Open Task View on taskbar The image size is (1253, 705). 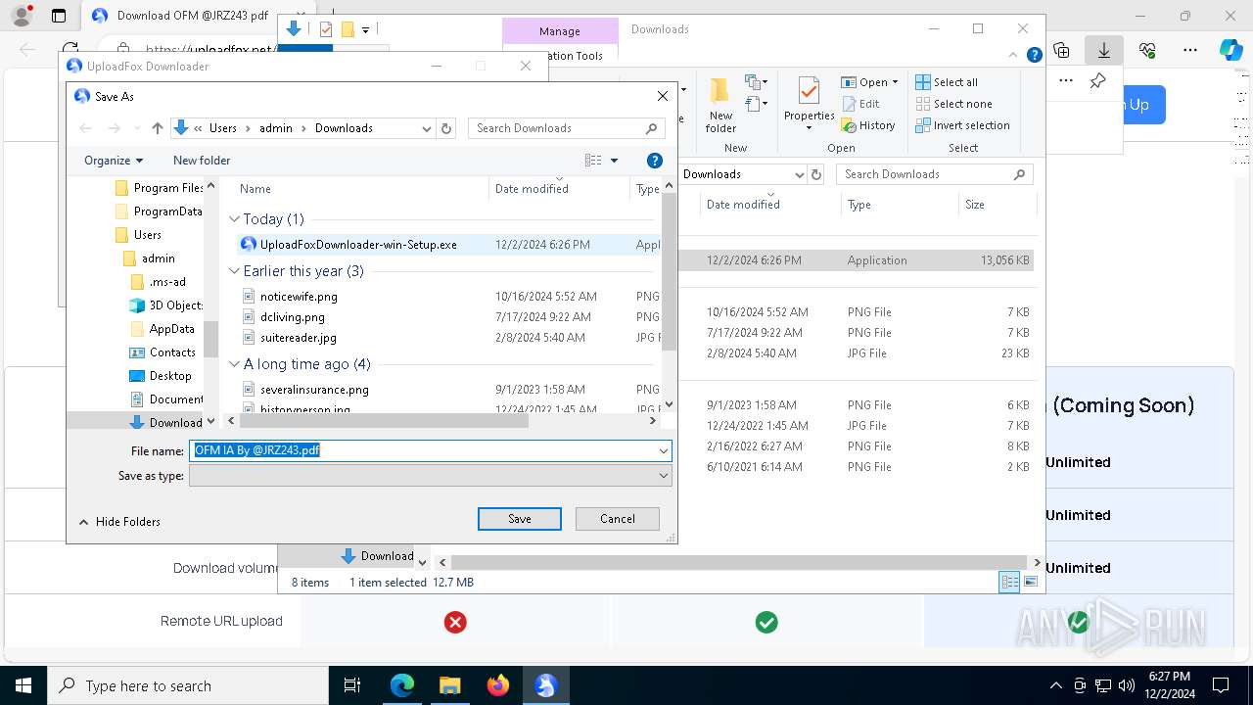[x=352, y=685]
